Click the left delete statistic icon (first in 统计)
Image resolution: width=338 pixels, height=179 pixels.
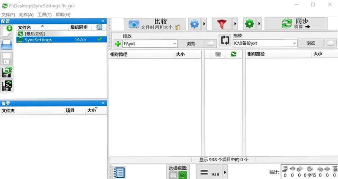(x=285, y=169)
